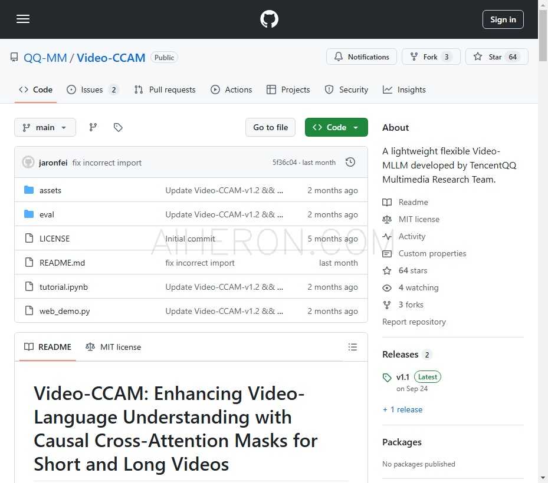Open the commit message on the tutorial.ipynb row
Screen dimensions: 548x483
coord(224,287)
